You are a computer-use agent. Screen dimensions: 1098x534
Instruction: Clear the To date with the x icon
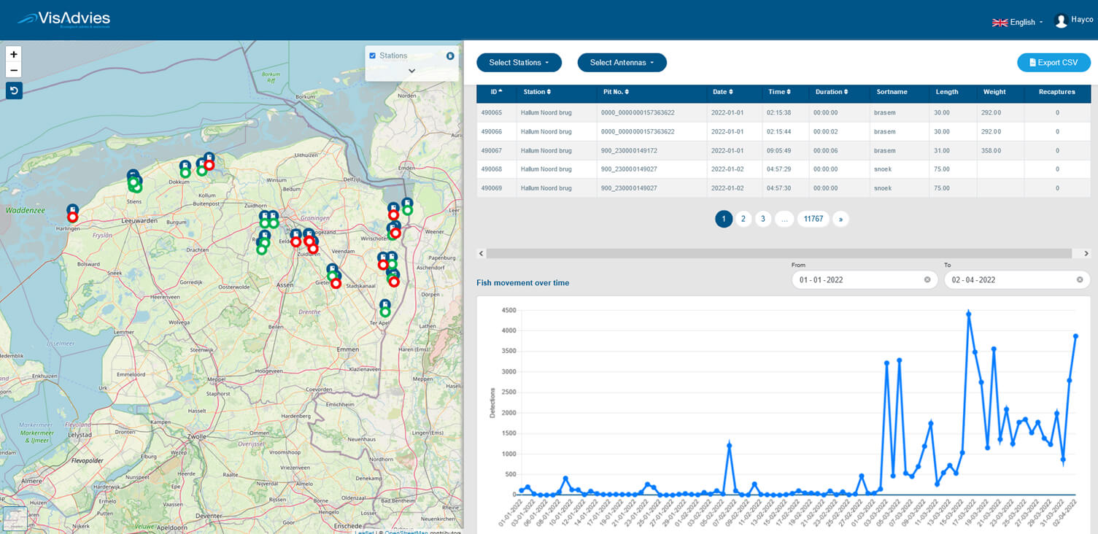coord(1080,279)
